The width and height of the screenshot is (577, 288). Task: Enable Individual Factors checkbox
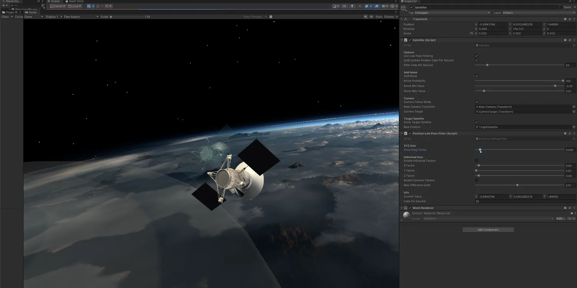(x=477, y=161)
